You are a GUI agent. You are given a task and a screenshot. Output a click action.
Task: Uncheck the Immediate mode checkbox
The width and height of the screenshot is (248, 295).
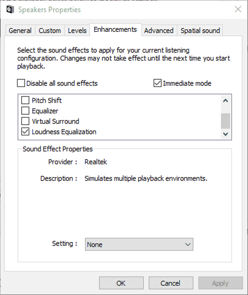[157, 83]
